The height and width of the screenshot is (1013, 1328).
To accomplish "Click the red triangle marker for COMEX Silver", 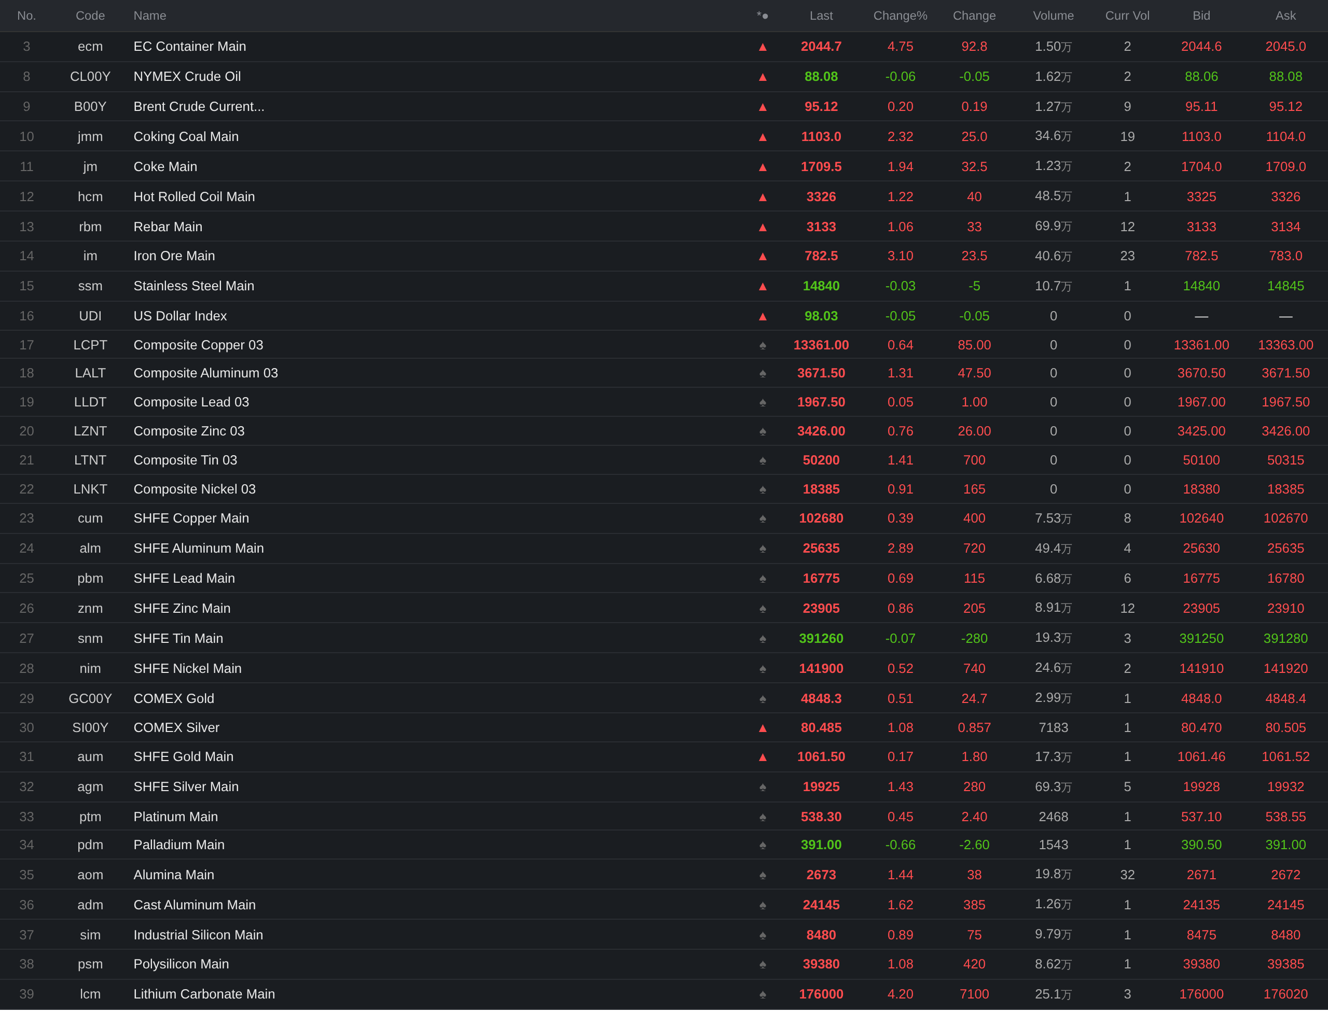I will [763, 728].
